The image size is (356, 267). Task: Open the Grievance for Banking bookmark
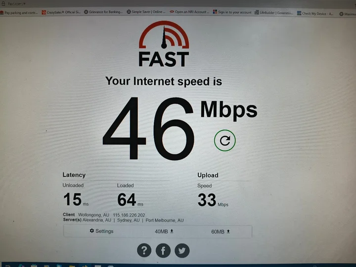[x=103, y=12]
